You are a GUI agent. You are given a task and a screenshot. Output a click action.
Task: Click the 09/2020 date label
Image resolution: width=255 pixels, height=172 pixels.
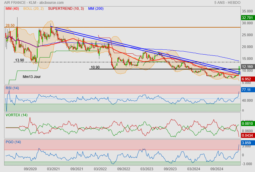(x=30, y=169)
